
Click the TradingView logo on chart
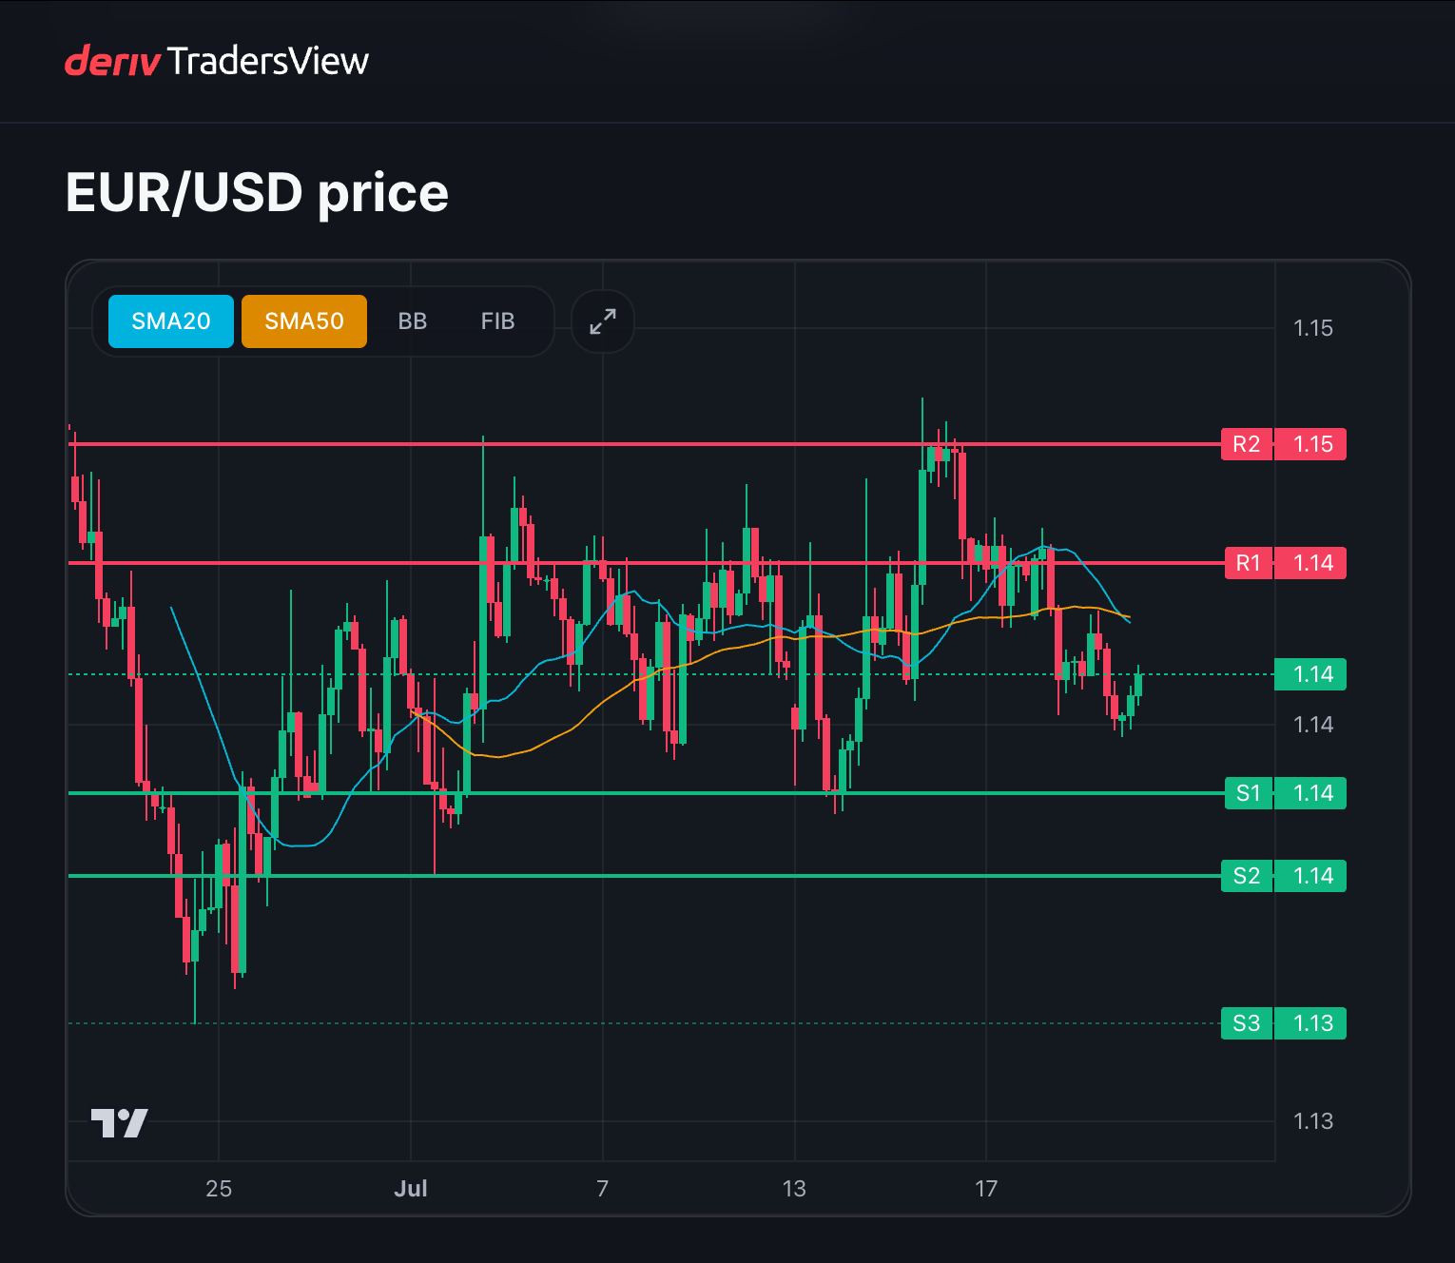pos(119,1123)
